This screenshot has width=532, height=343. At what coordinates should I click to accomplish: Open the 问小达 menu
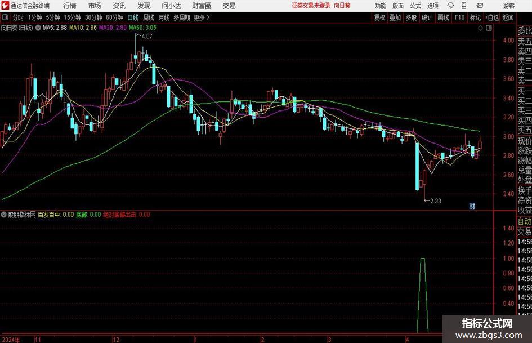pyautogui.click(x=171, y=6)
